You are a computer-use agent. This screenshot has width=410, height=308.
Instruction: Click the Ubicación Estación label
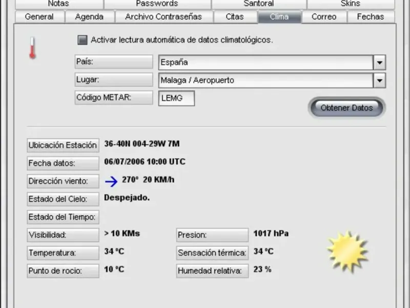[x=63, y=145]
